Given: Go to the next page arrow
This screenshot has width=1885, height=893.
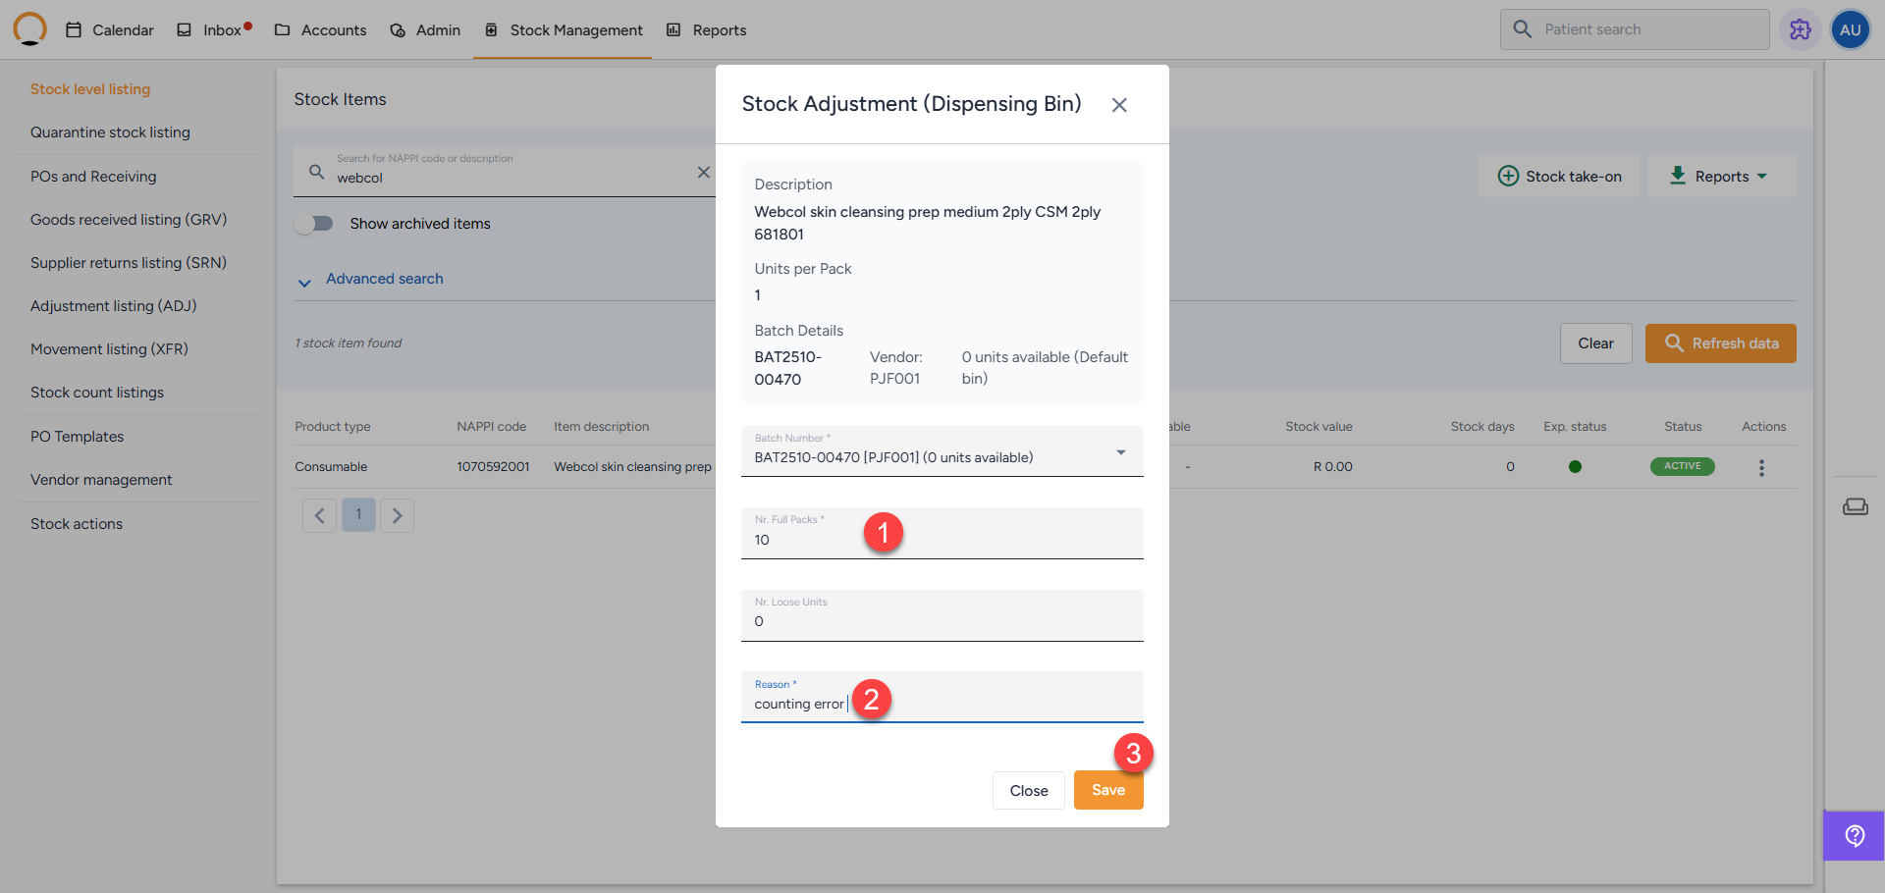Looking at the screenshot, I should [x=397, y=515].
